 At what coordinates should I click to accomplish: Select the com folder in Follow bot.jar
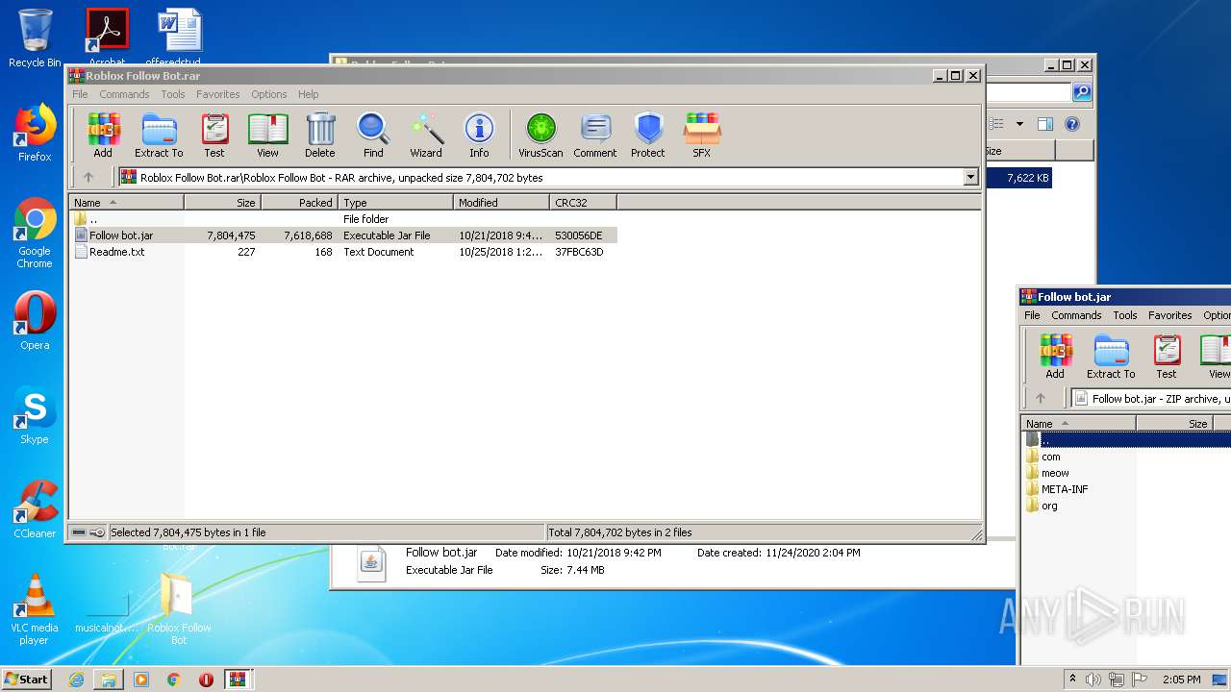(x=1043, y=457)
